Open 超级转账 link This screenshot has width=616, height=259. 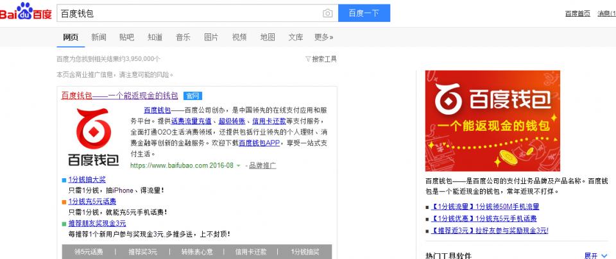click(x=232, y=121)
